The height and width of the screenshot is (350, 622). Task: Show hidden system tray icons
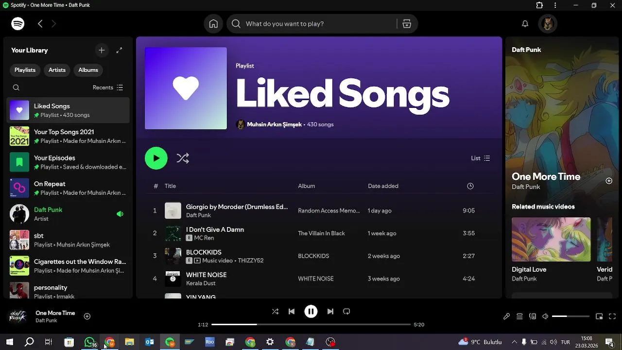(514, 342)
